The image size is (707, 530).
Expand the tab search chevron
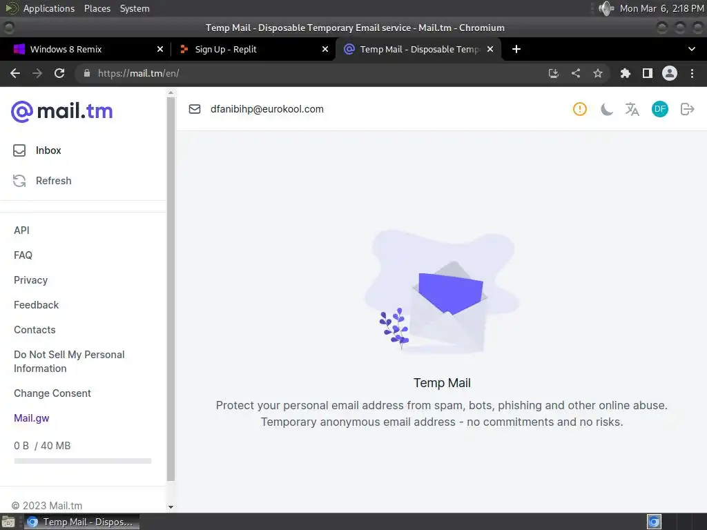point(692,49)
